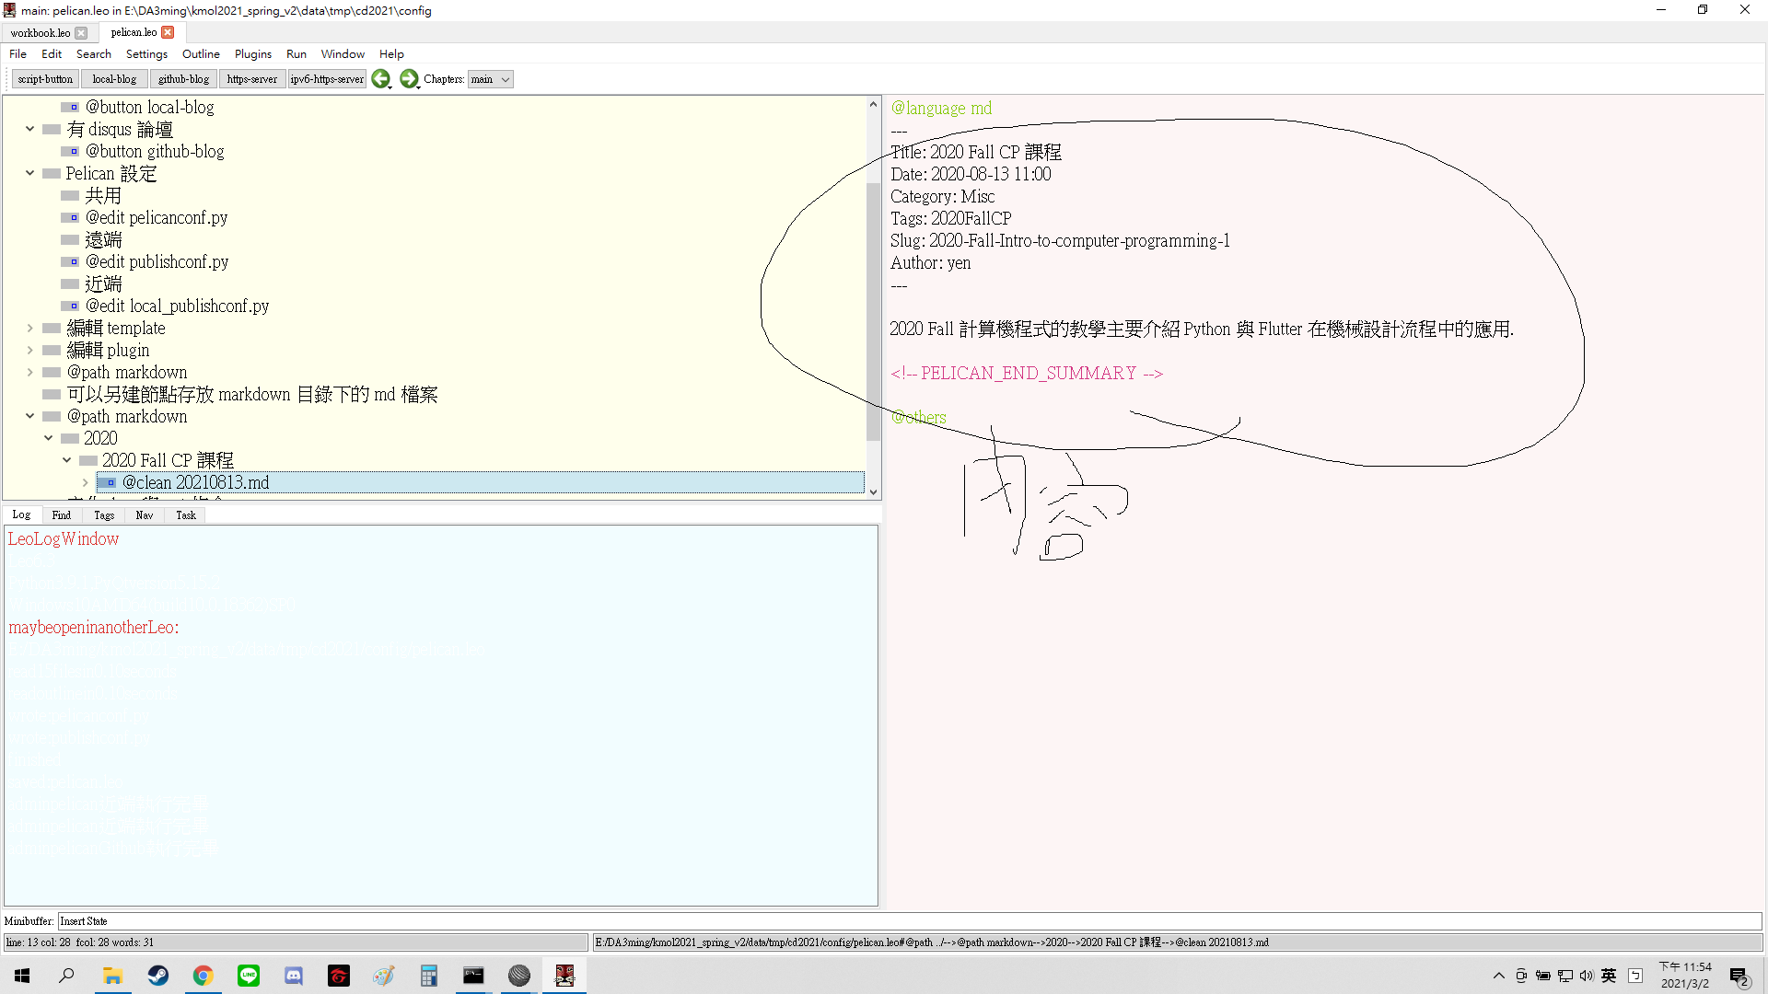Image resolution: width=1768 pixels, height=994 pixels.
Task: Click node icon of @clean 20210813.md
Action: coord(107,482)
